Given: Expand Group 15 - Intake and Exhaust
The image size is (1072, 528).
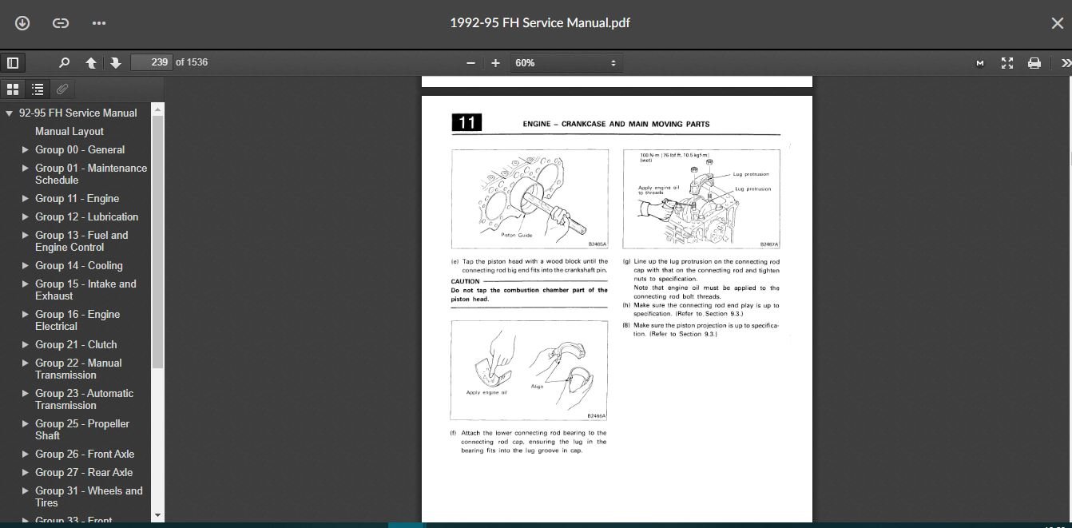Looking at the screenshot, I should 26,284.
